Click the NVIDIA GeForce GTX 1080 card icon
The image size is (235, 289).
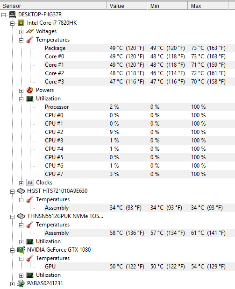[21, 250]
